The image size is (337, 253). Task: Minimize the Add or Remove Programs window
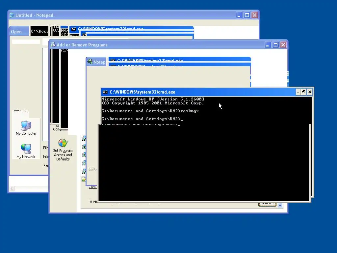click(x=268, y=45)
